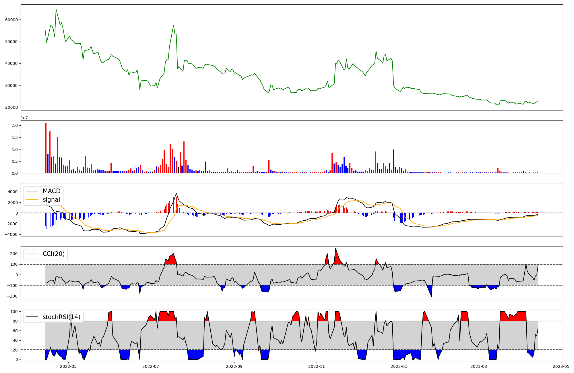Click the 80 tick on stochRSI axis
Image resolution: width=574 pixels, height=373 pixels.
tap(15, 321)
